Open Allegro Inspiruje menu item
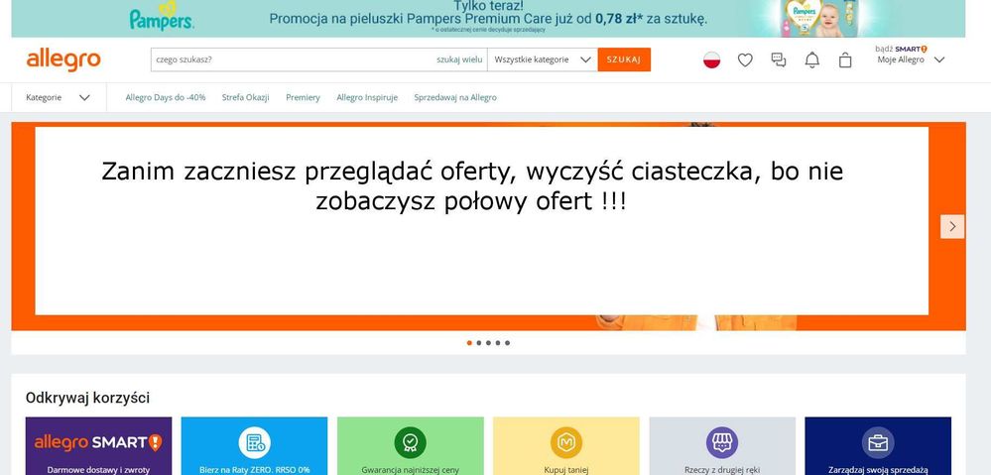 367,98
